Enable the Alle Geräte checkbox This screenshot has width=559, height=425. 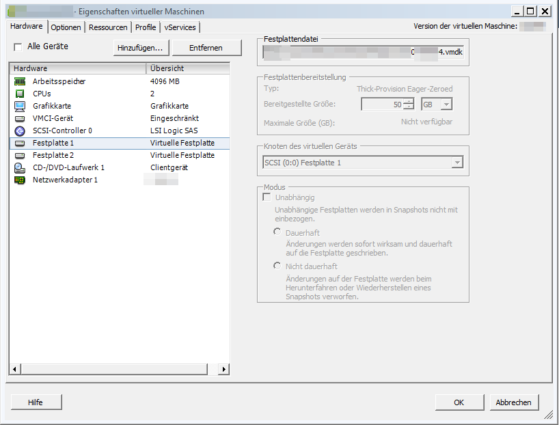pos(18,47)
